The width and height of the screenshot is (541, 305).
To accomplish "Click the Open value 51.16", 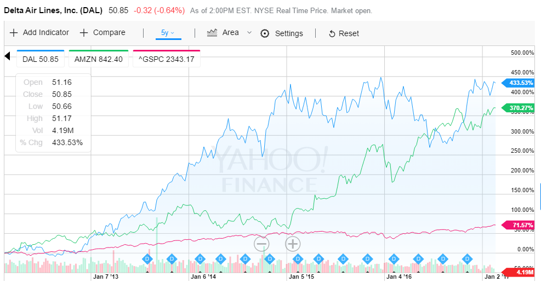I will pos(62,82).
